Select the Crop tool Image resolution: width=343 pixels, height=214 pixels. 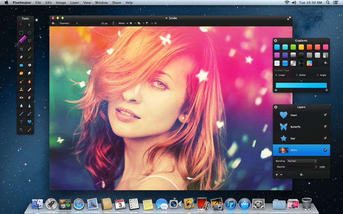[x=21, y=49]
